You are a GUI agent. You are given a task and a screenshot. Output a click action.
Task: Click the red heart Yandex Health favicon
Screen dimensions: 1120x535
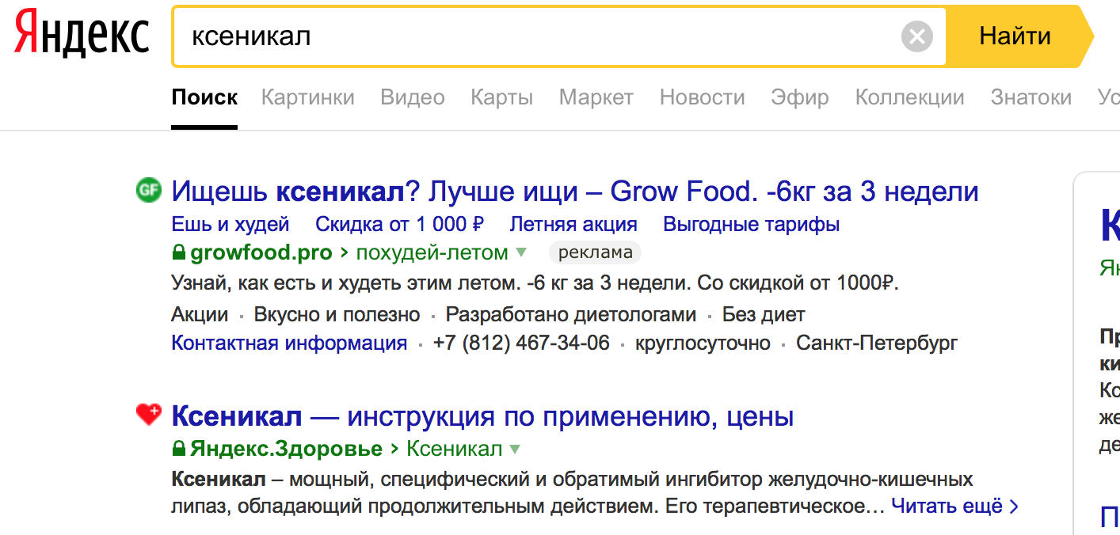pos(148,414)
